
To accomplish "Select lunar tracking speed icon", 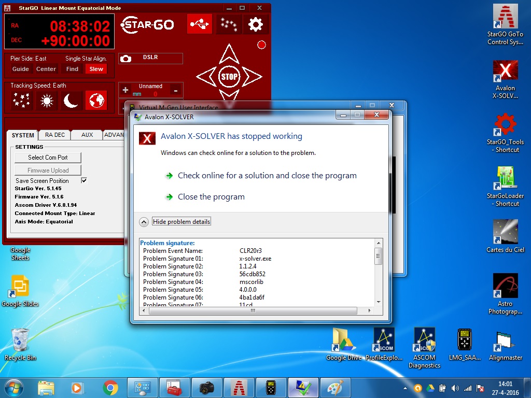I will [x=71, y=100].
